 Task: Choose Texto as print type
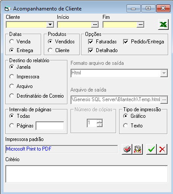(126, 126)
